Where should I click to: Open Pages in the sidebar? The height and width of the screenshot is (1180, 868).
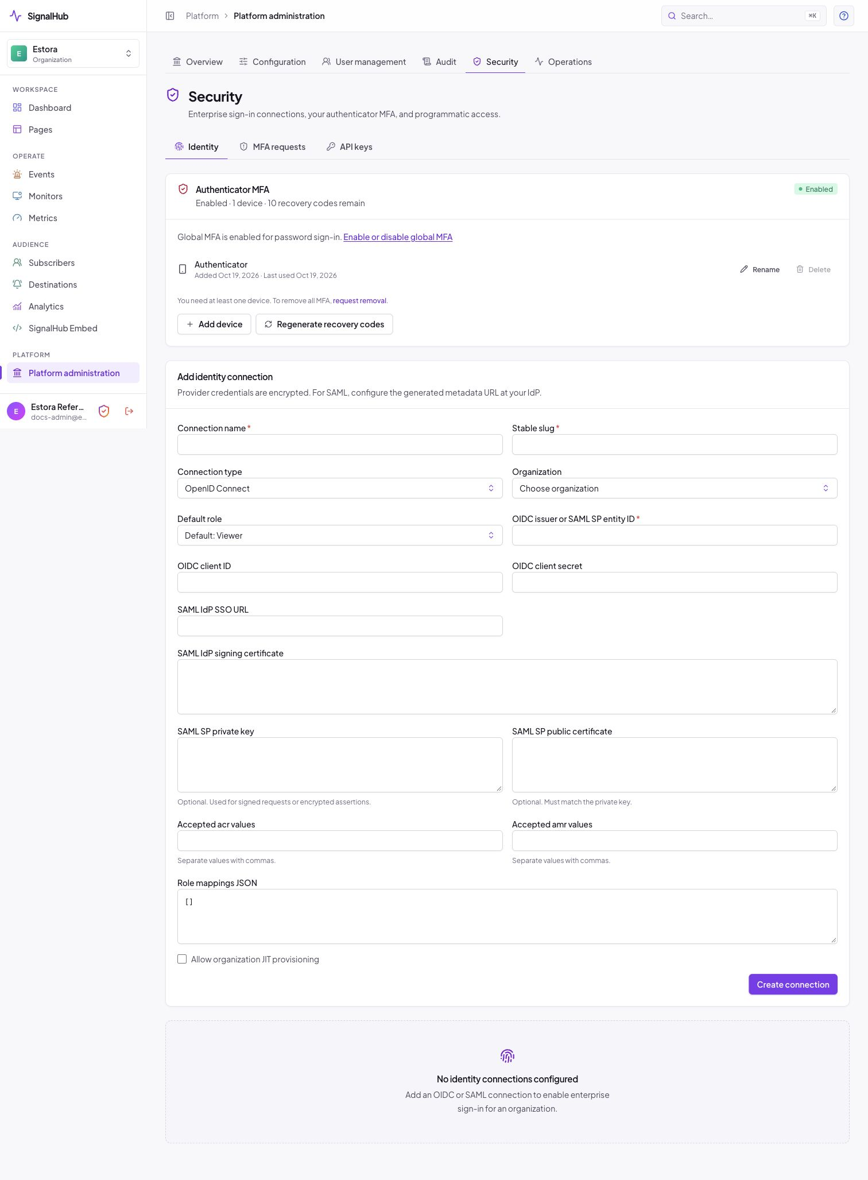73,130
